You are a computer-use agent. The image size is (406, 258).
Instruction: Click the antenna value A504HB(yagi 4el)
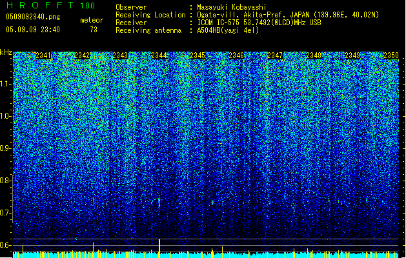click(x=228, y=30)
